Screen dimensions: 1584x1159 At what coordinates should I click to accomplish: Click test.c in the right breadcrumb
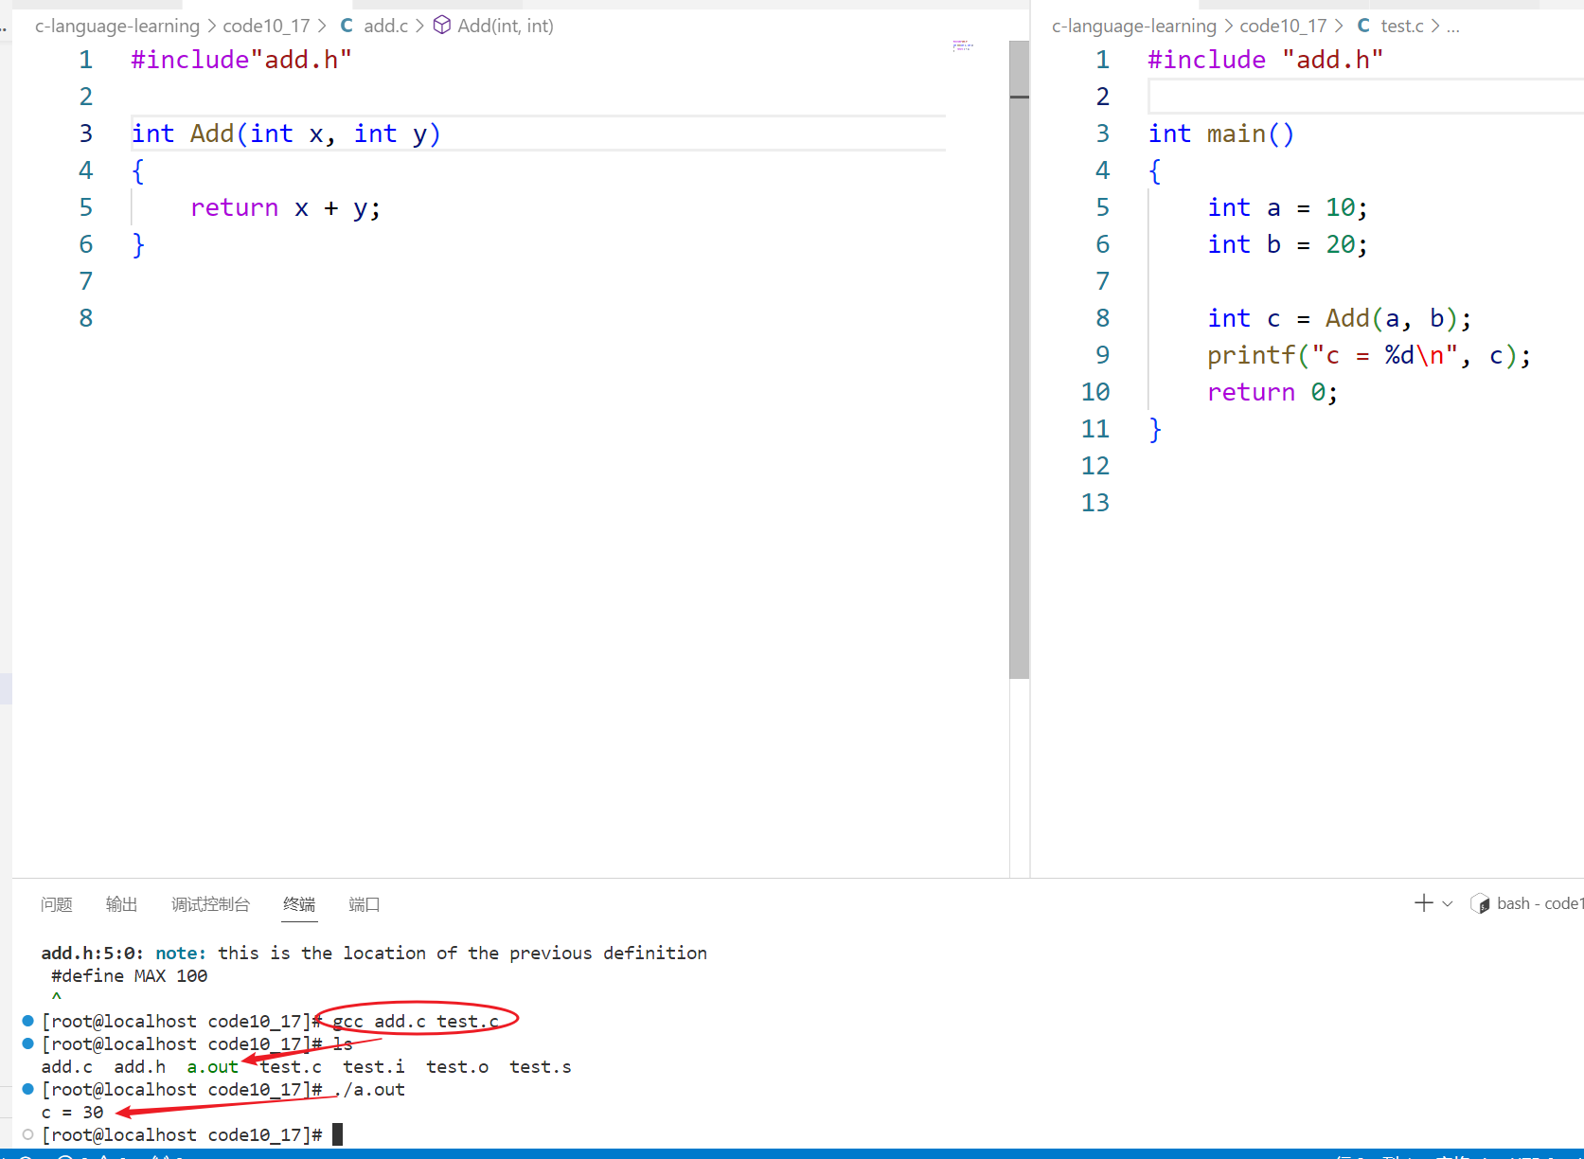[x=1402, y=26]
